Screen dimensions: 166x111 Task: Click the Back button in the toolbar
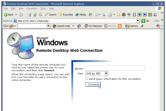(9, 15)
